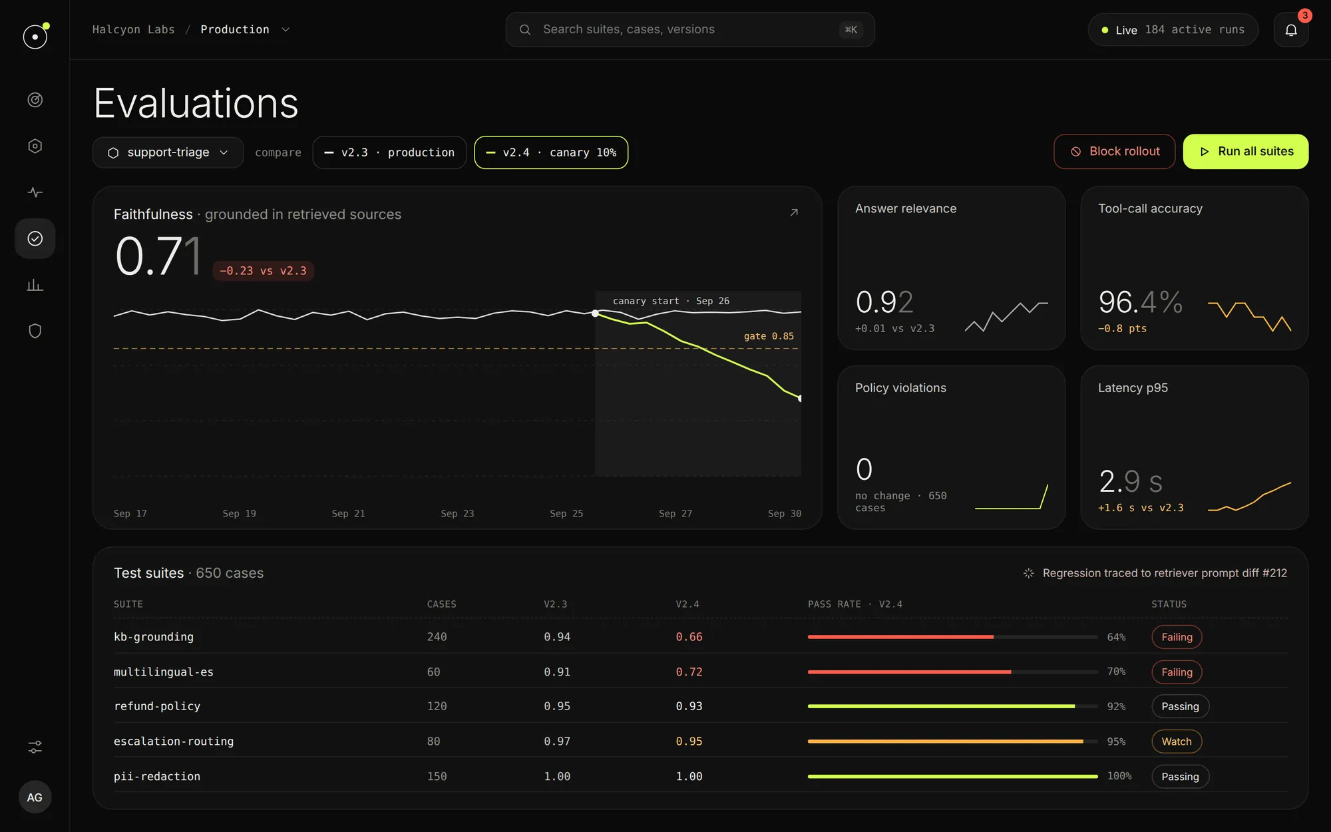1331x832 pixels.
Task: Click the SUITE column header
Action: pos(128,604)
